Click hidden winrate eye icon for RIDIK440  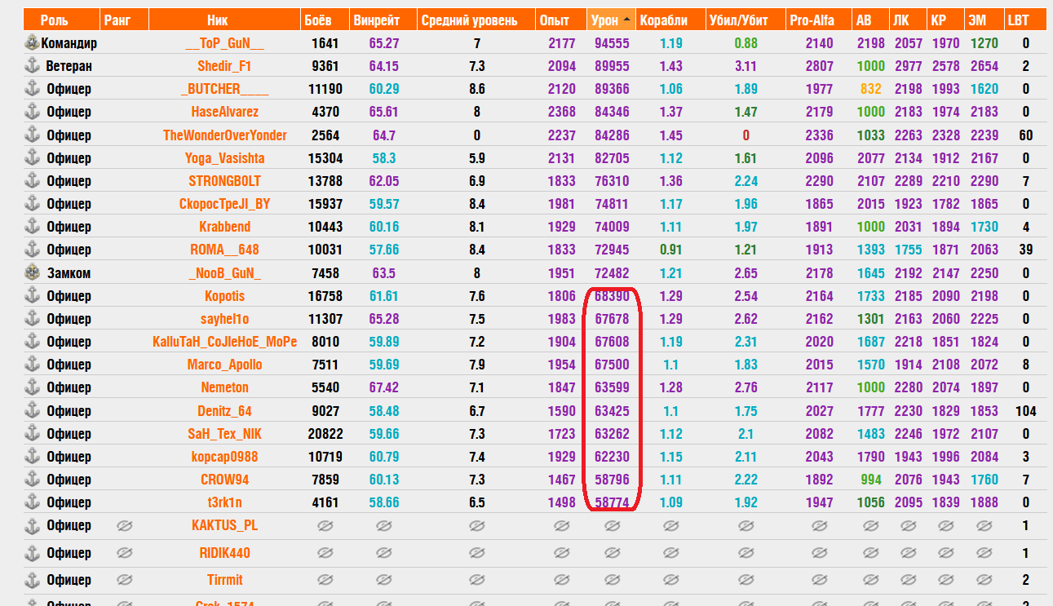pos(383,553)
